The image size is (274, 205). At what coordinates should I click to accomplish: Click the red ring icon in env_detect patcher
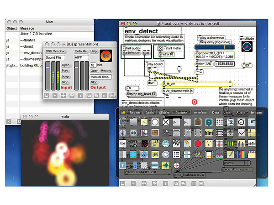click(x=195, y=102)
